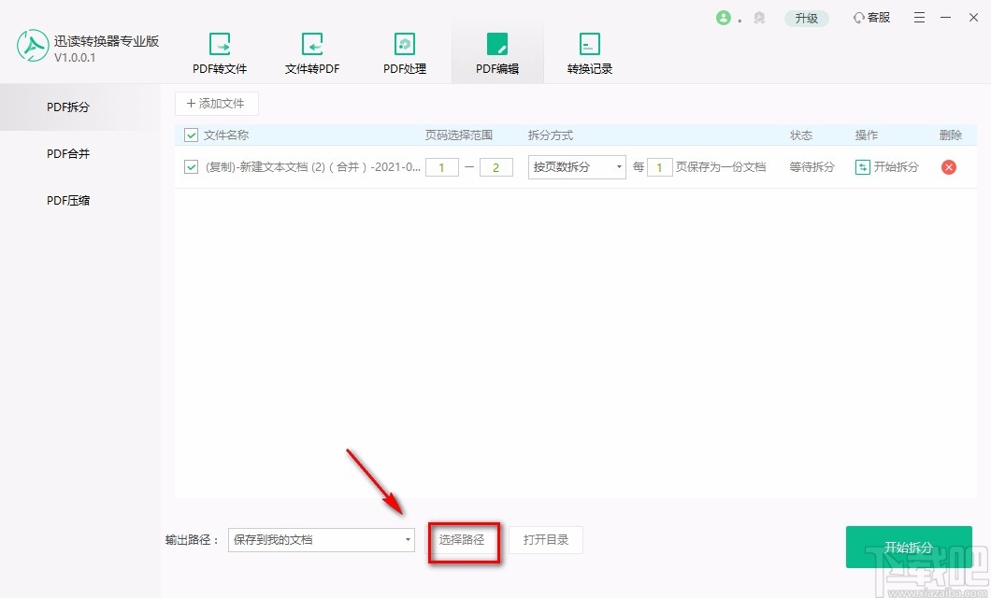Remove the file using the red delete icon
991x598 pixels.
coord(950,167)
